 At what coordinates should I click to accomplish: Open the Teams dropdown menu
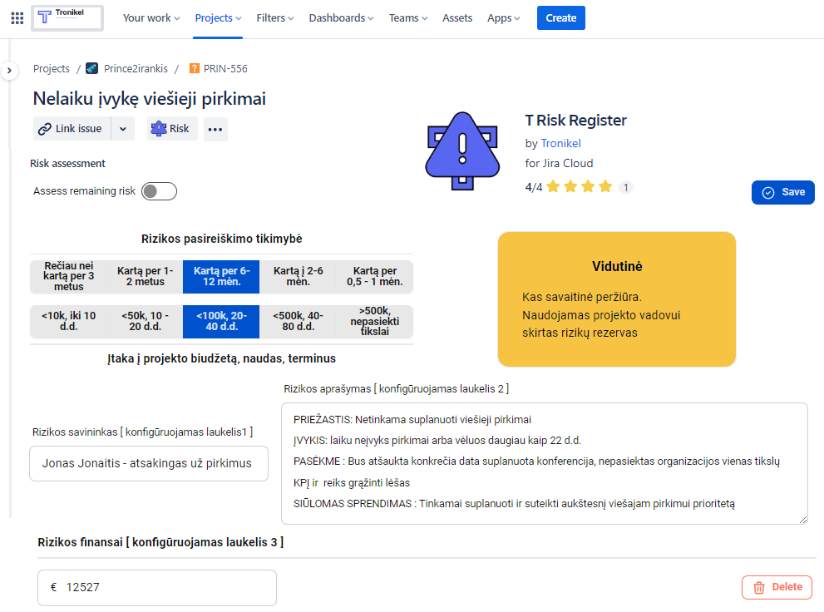407,18
